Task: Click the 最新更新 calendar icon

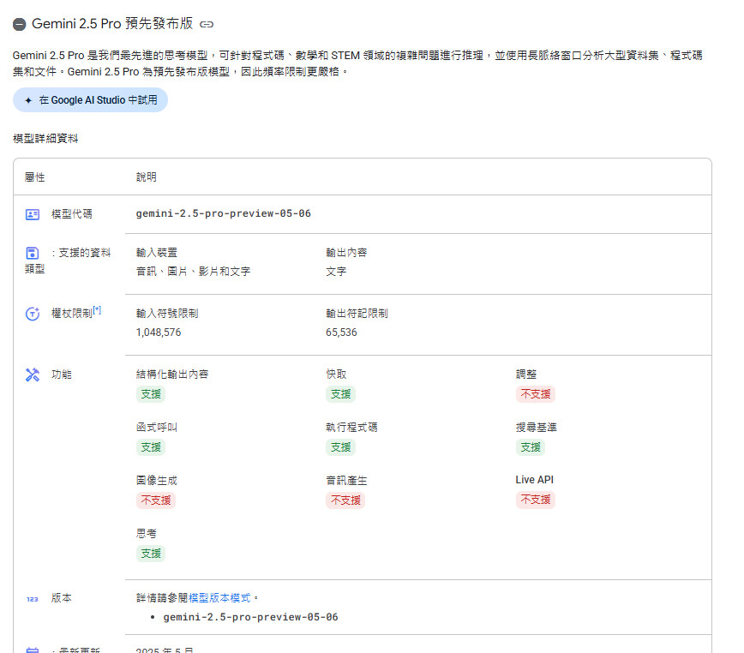Action: pyautogui.click(x=33, y=650)
